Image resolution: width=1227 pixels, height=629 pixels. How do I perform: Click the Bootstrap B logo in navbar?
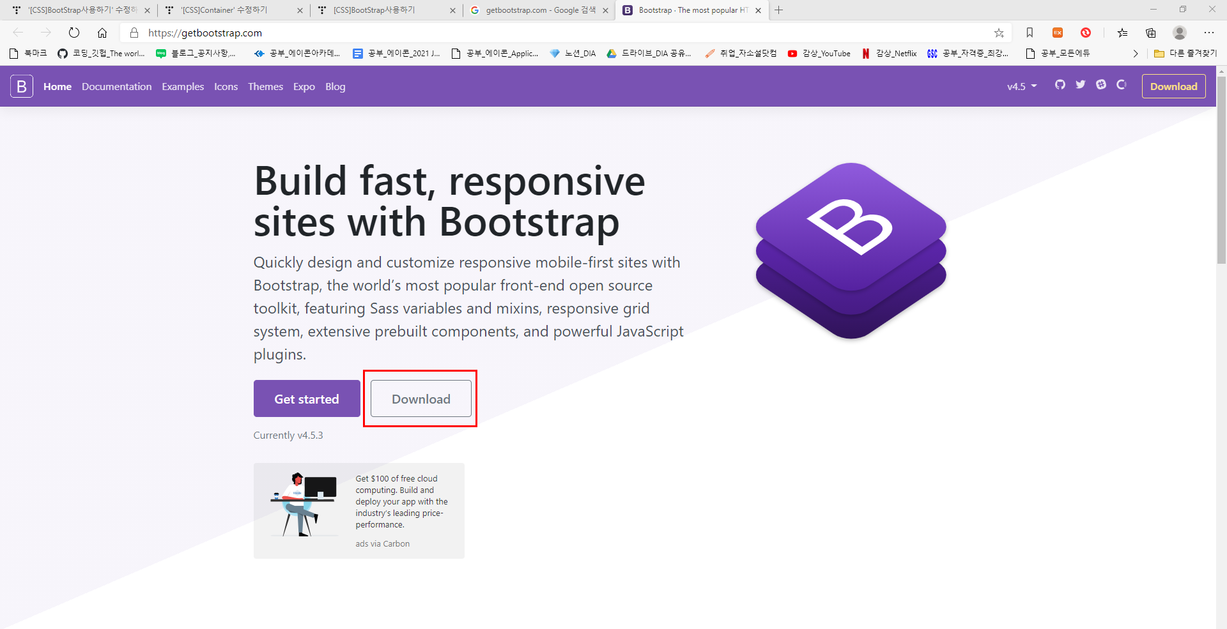tap(21, 86)
